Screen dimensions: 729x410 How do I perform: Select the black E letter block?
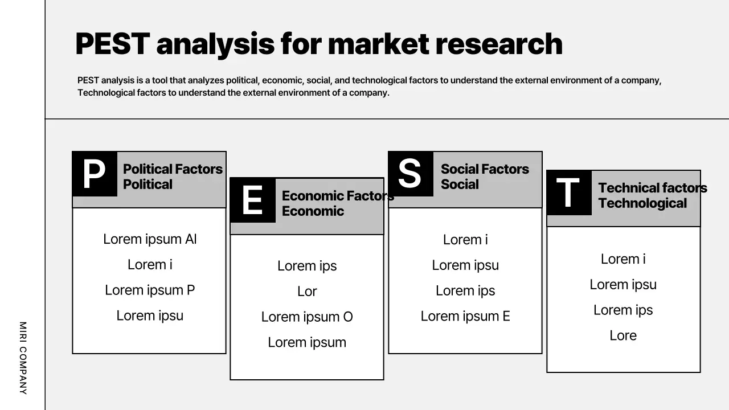point(252,200)
